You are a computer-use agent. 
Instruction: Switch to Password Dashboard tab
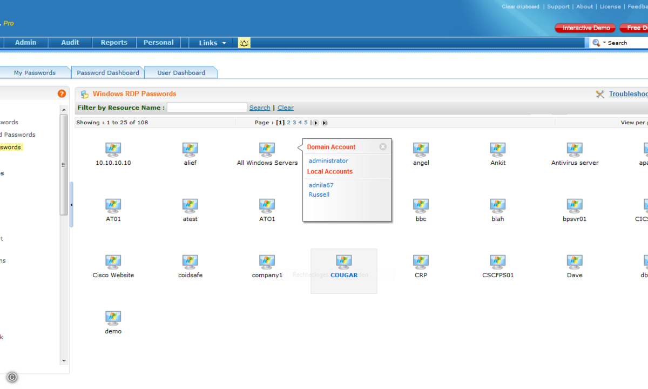pyautogui.click(x=108, y=72)
